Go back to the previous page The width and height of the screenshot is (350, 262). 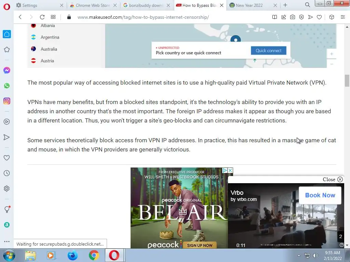point(20,17)
